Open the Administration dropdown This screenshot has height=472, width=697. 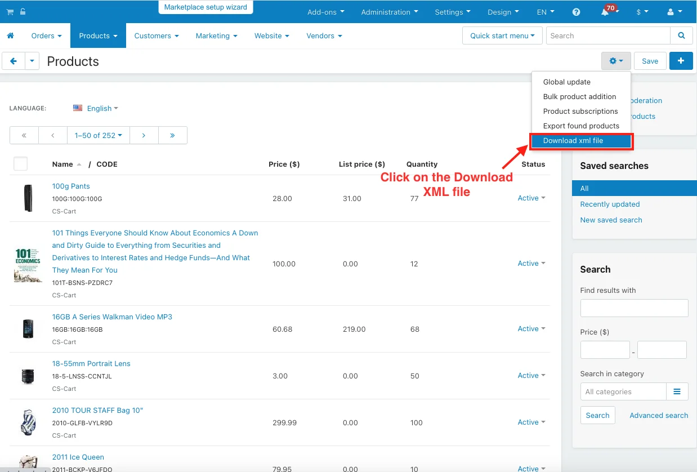[390, 12]
